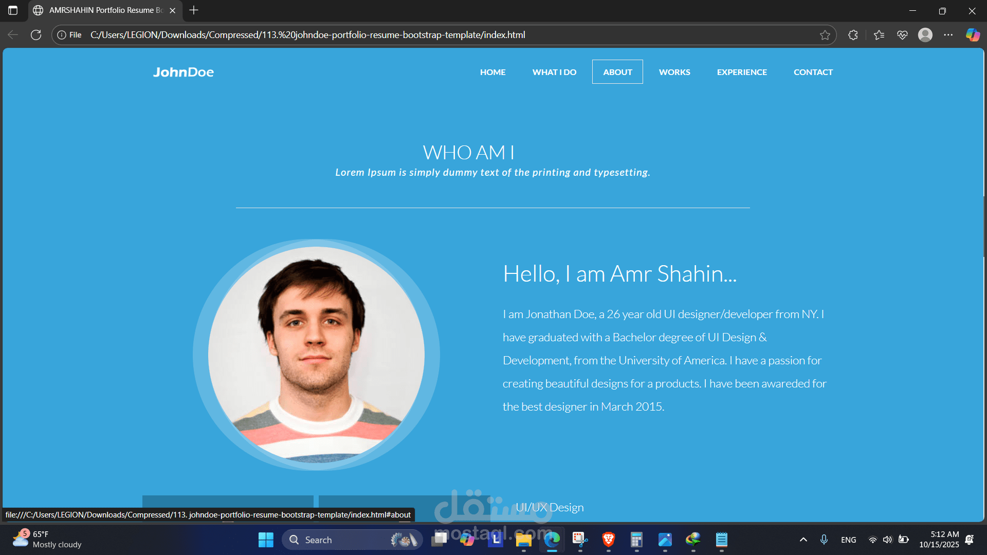Open Copilot sidebar icon
This screenshot has width=987, height=555.
tap(973, 35)
